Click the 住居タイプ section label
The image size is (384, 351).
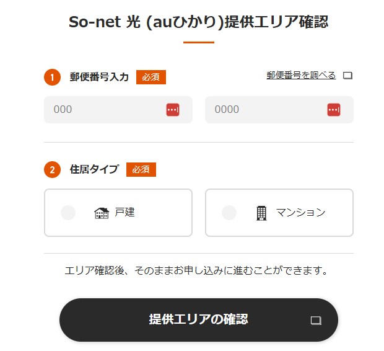[94, 169]
